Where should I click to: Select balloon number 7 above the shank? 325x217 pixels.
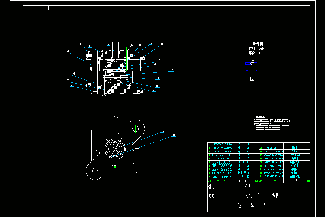[108, 43]
